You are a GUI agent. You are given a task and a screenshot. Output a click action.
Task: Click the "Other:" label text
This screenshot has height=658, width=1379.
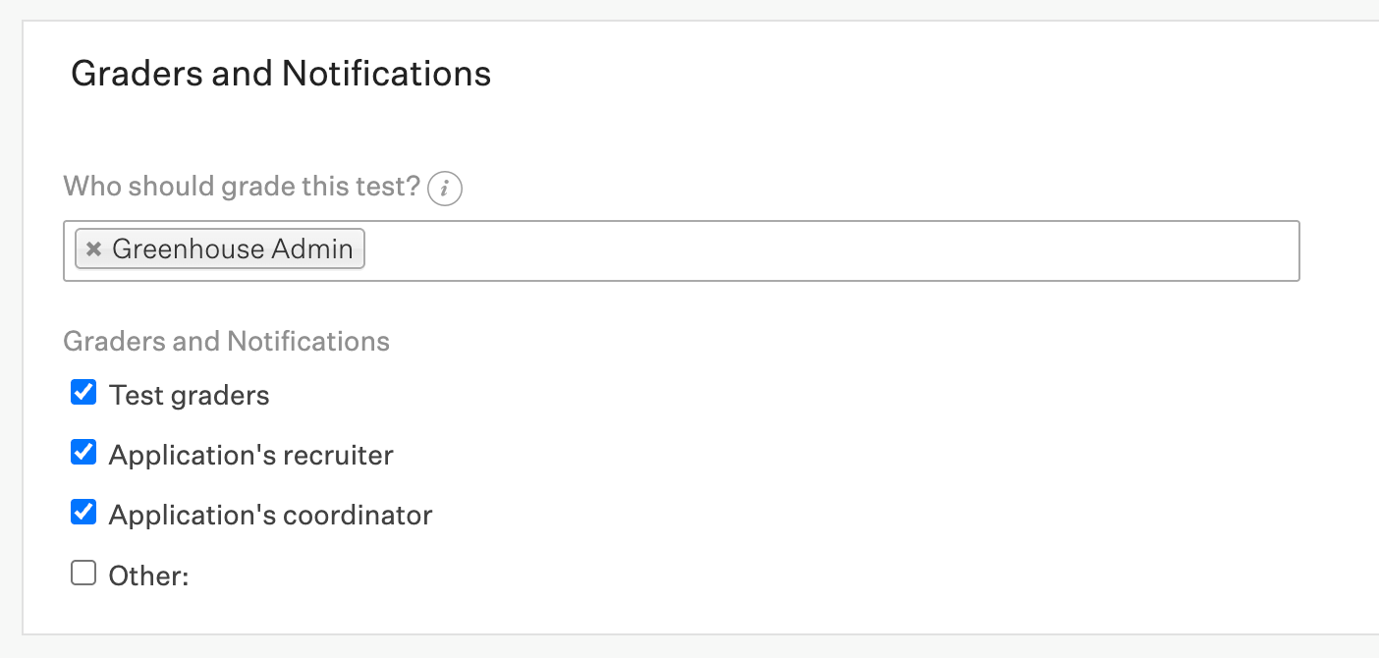148,576
